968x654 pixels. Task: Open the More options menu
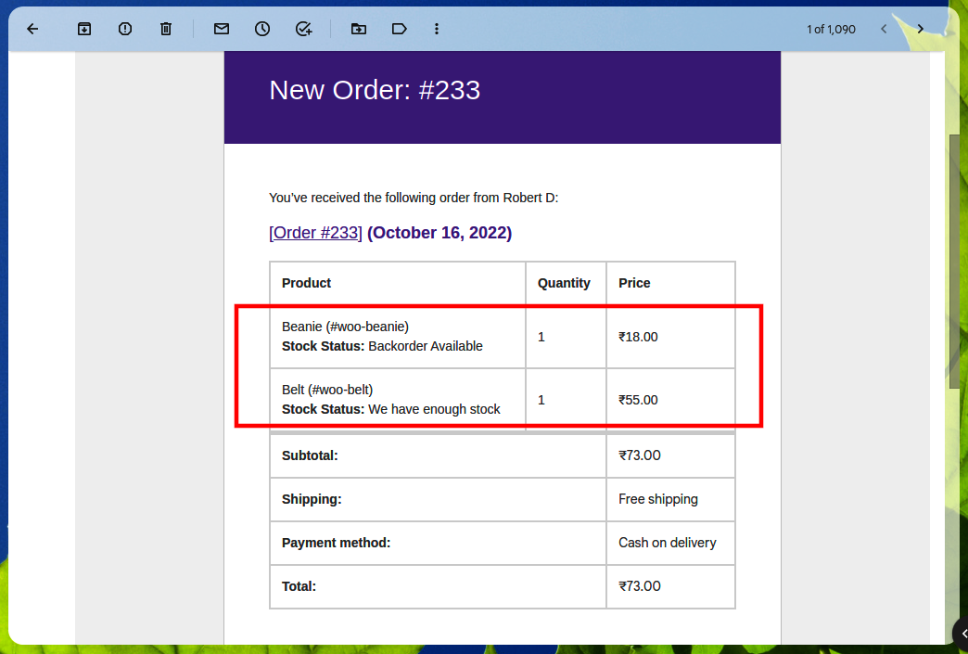[x=437, y=29]
